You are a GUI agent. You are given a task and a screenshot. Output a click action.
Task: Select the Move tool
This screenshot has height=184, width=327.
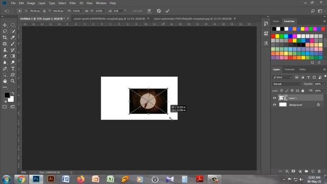(x=5, y=25)
